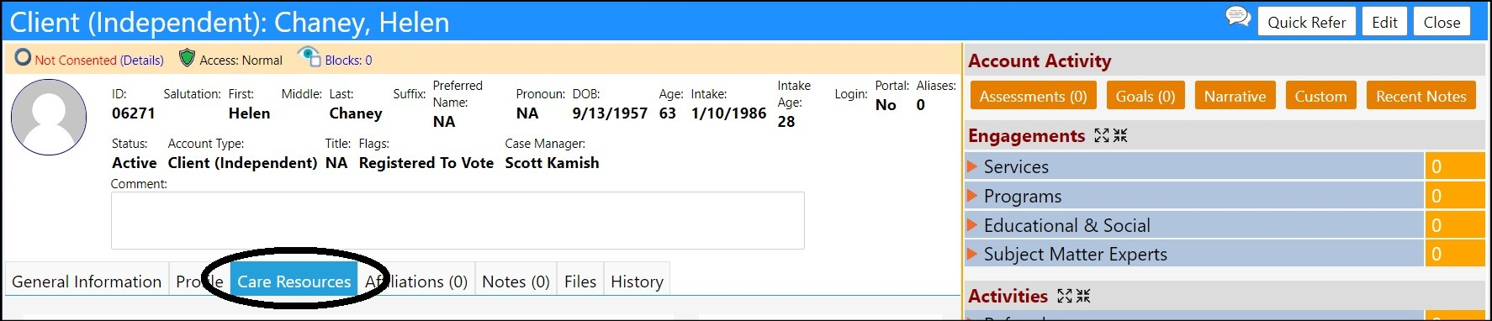Open the chat bubble messages icon
This screenshot has width=1492, height=321.
(1238, 17)
